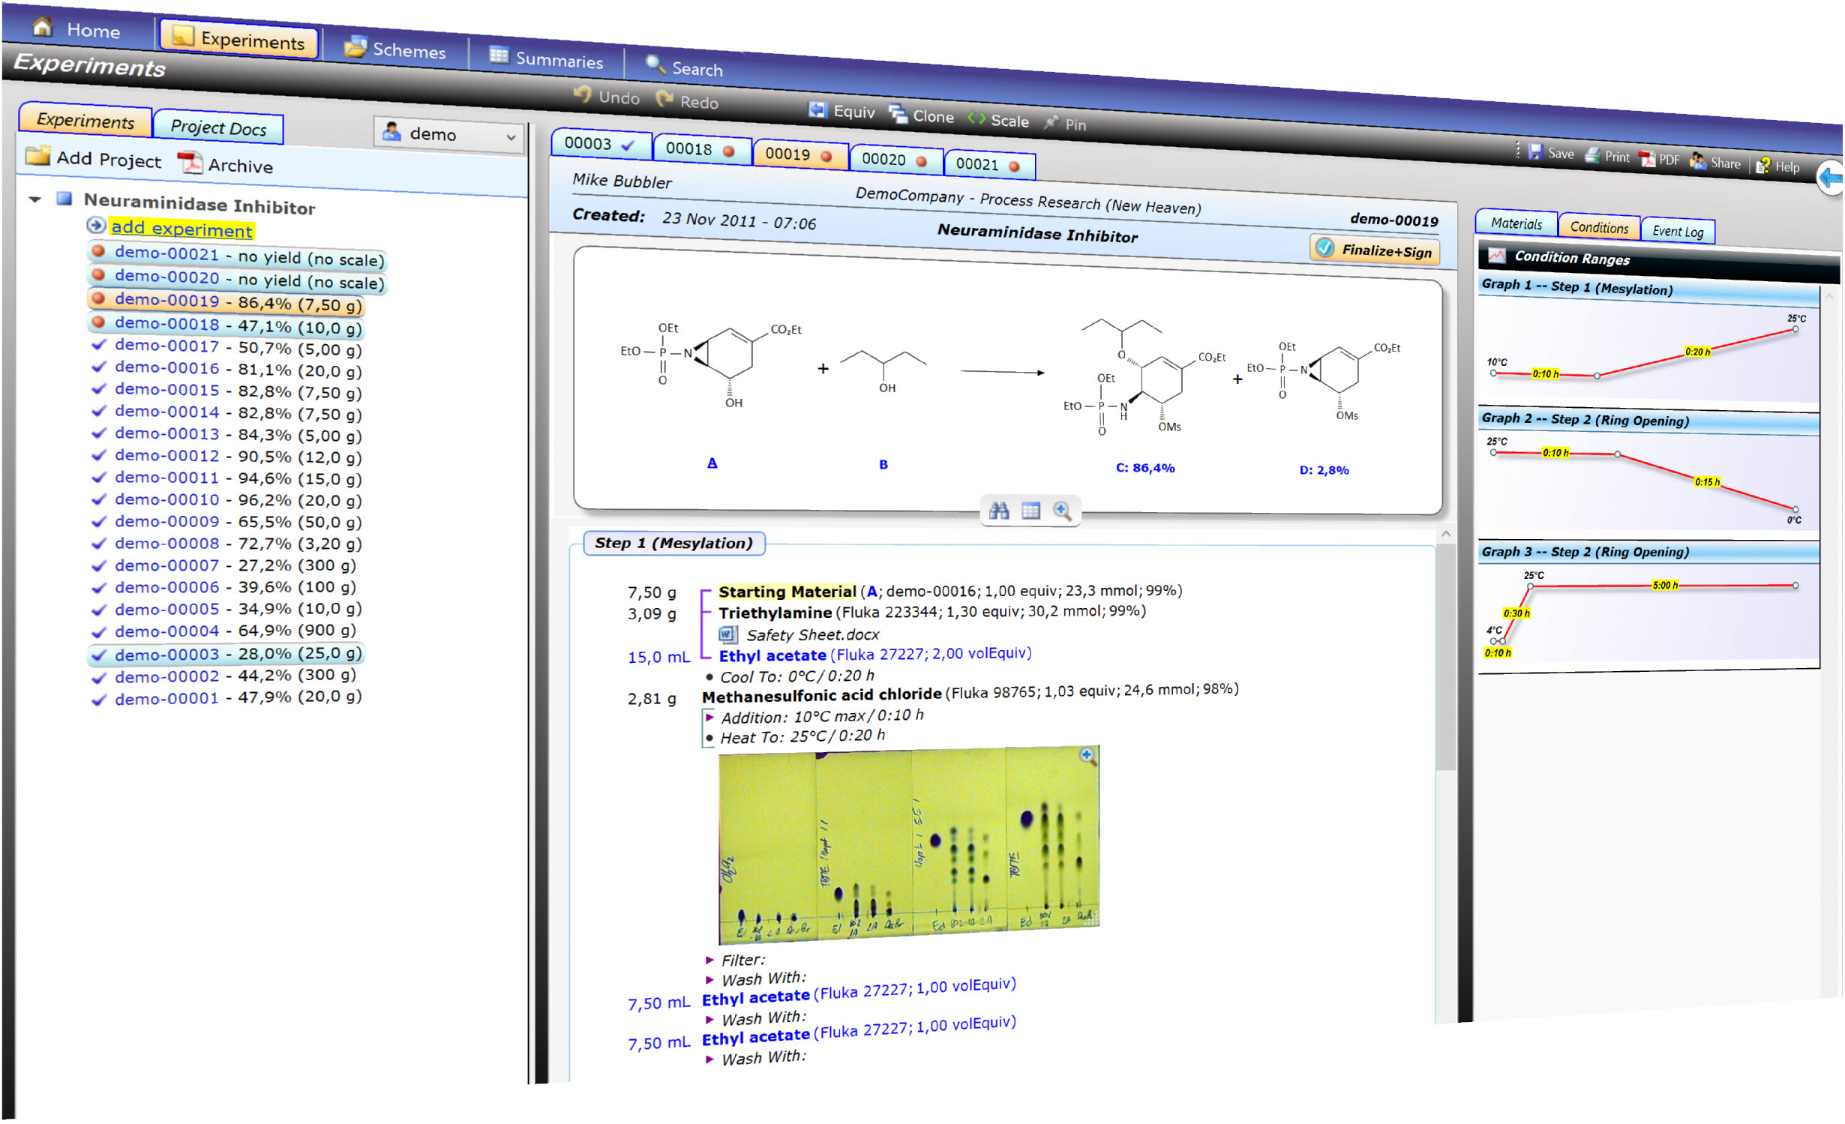Click the Save disk icon
Screen dimensions: 1845x1124
[x=1537, y=152]
